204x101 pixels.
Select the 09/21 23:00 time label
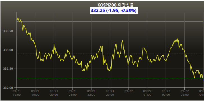tap(110, 93)
